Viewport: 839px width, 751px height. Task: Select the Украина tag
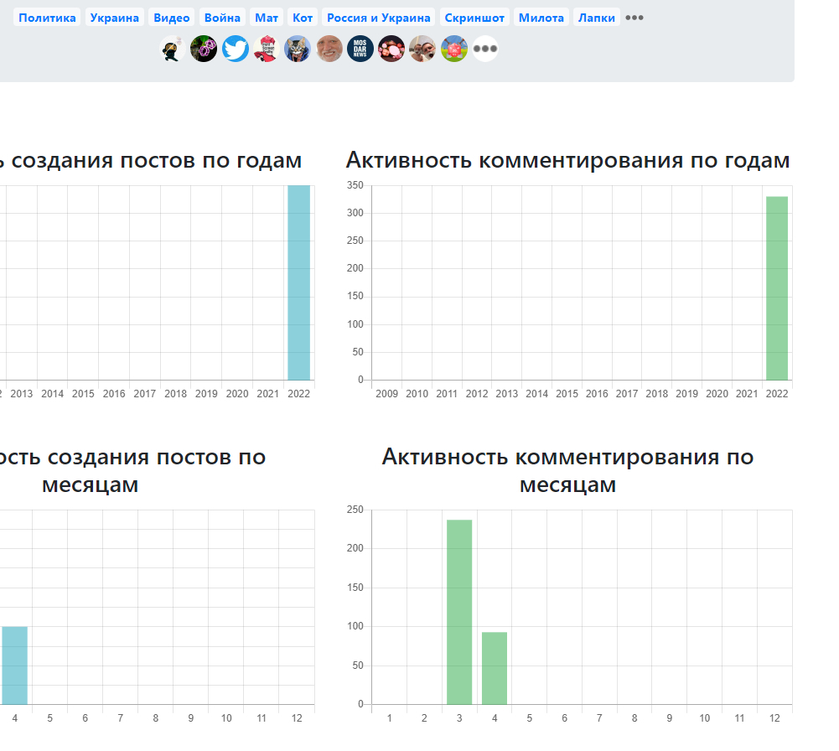click(115, 18)
